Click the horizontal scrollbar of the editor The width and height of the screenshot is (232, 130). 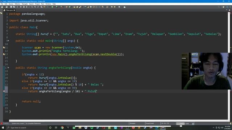[x=119, y=121]
